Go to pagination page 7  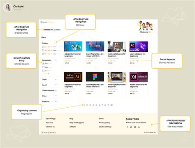[x=102, y=105]
